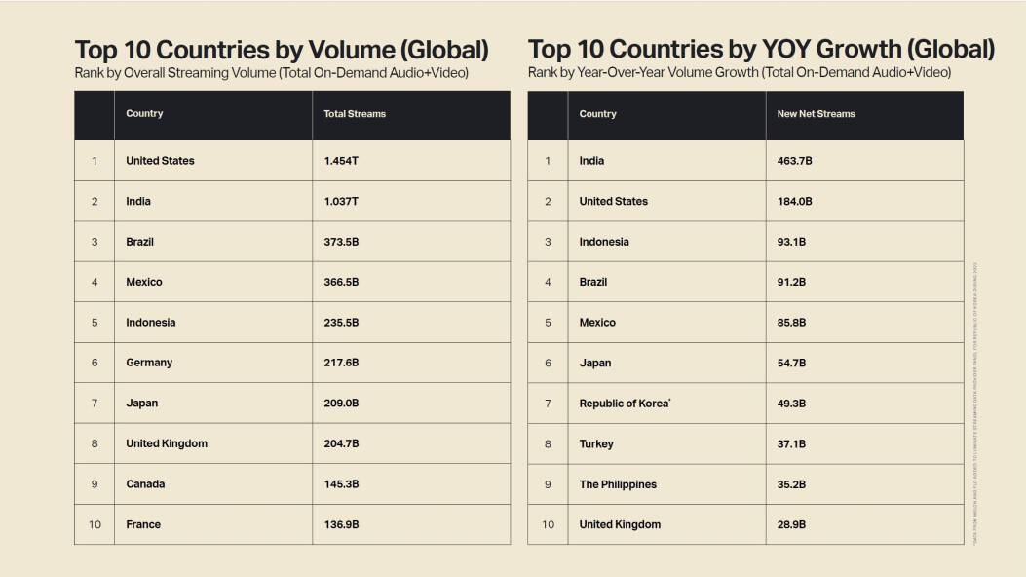Viewport: 1026px width, 577px height.
Task: Click the 28.9B new net streams value
Action: coord(792,524)
